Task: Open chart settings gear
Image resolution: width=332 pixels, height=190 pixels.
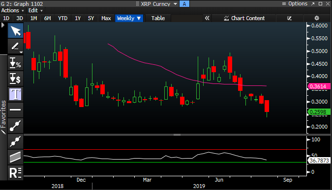Action: pos(317,18)
